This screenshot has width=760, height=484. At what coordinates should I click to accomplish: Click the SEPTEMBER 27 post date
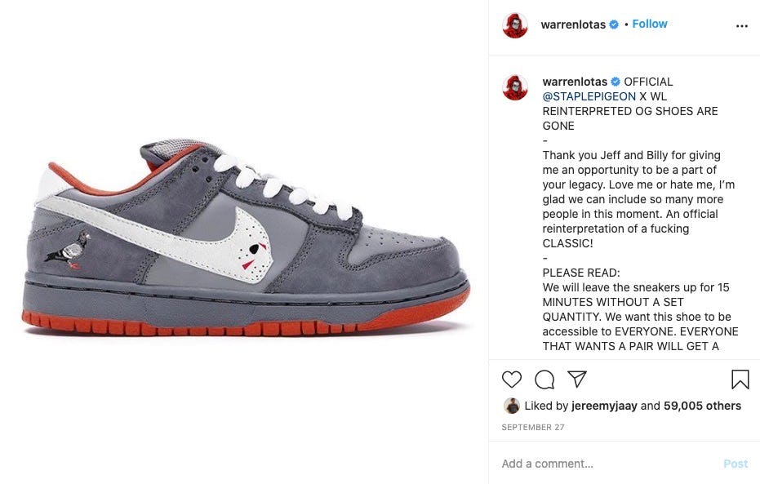(533, 428)
